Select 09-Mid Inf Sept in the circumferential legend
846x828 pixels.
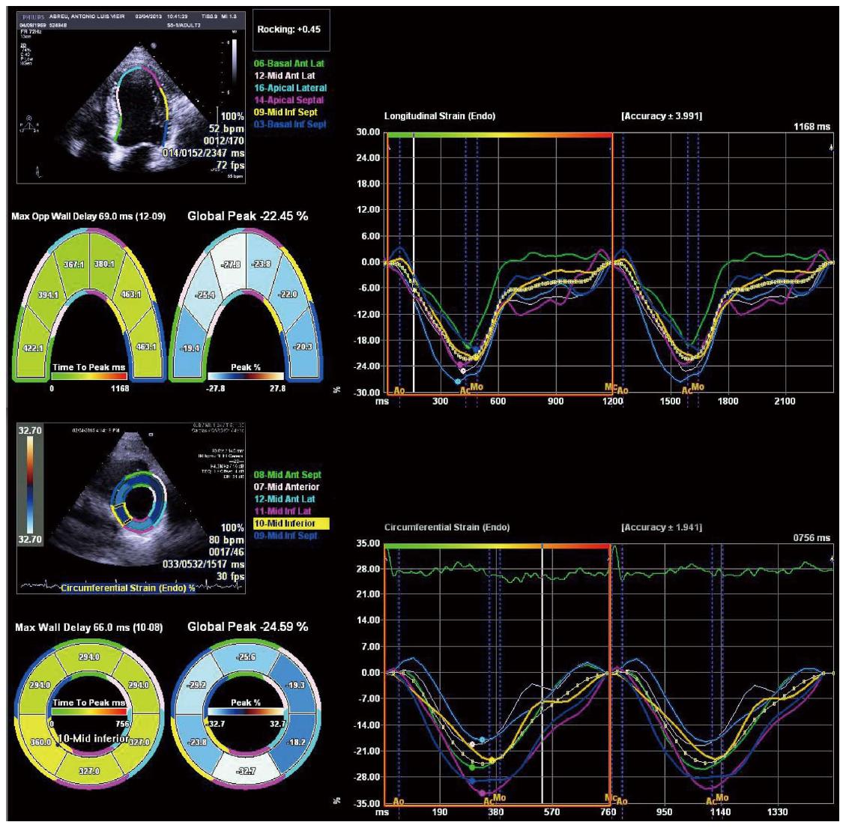(285, 537)
